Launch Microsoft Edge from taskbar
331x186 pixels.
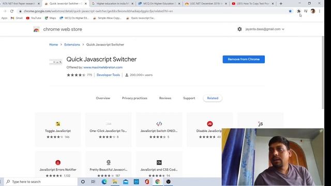coord(104,181)
